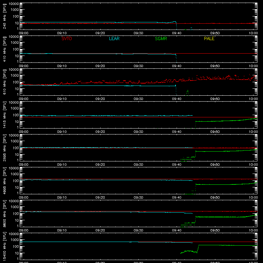Click 09:20 time label under 410 MHz plot

pyautogui.click(x=100, y=66)
